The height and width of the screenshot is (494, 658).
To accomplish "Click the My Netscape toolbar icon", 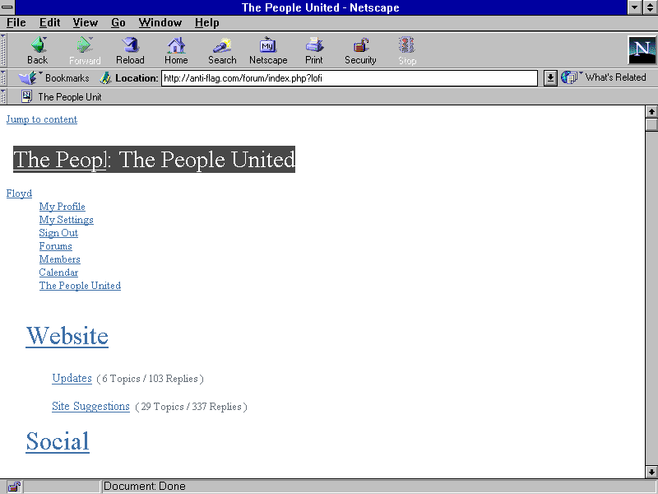I will [268, 46].
